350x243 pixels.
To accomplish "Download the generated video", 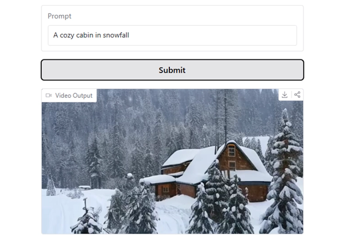I will click(x=285, y=95).
